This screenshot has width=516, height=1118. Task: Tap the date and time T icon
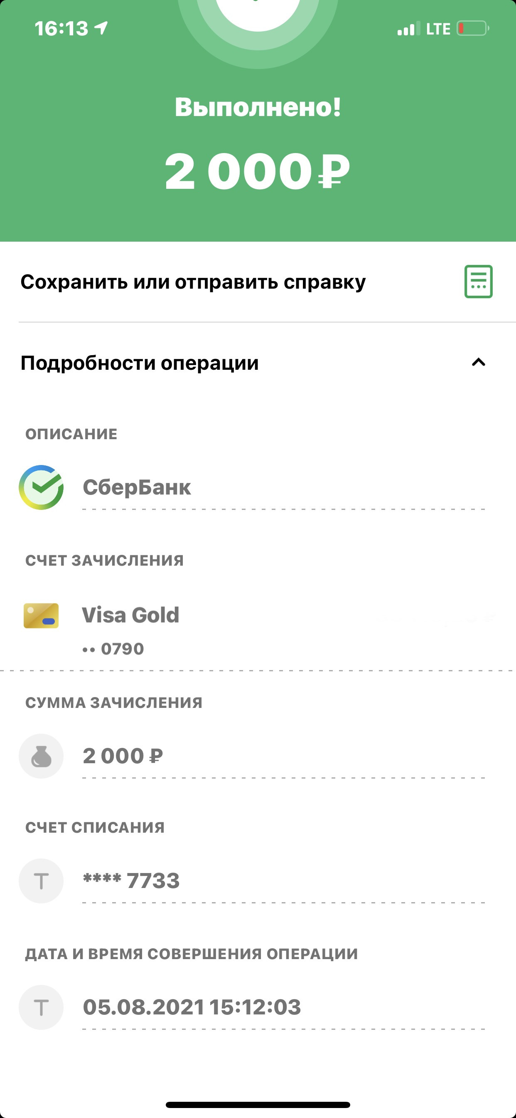click(41, 1007)
